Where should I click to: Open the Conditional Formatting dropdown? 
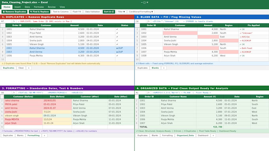click(141, 11)
